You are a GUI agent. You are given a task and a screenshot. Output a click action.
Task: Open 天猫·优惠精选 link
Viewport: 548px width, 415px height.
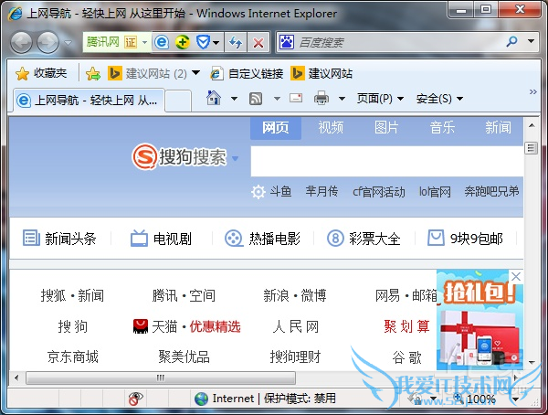pos(187,326)
